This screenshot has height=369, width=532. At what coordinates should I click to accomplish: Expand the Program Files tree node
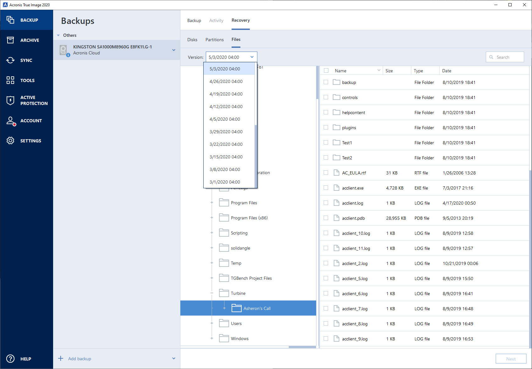pyautogui.click(x=212, y=202)
